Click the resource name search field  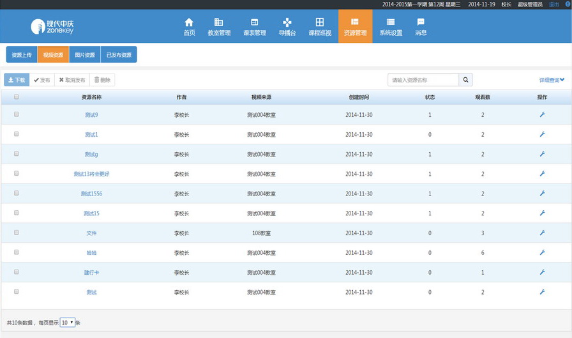pyautogui.click(x=423, y=80)
